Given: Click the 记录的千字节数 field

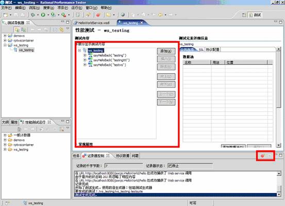Looking at the screenshot, I should tap(124, 166).
